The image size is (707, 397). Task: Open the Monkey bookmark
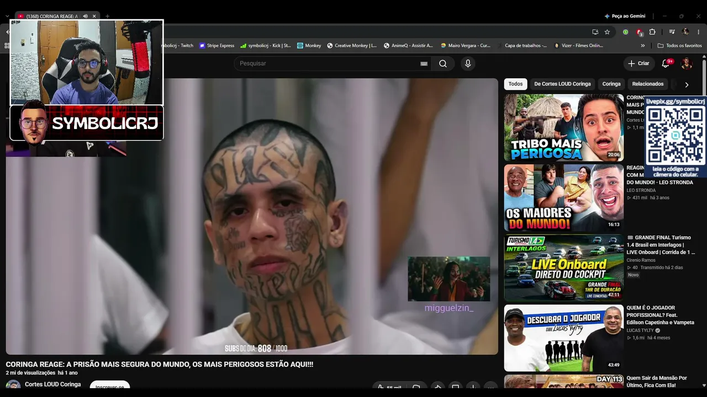(309, 46)
